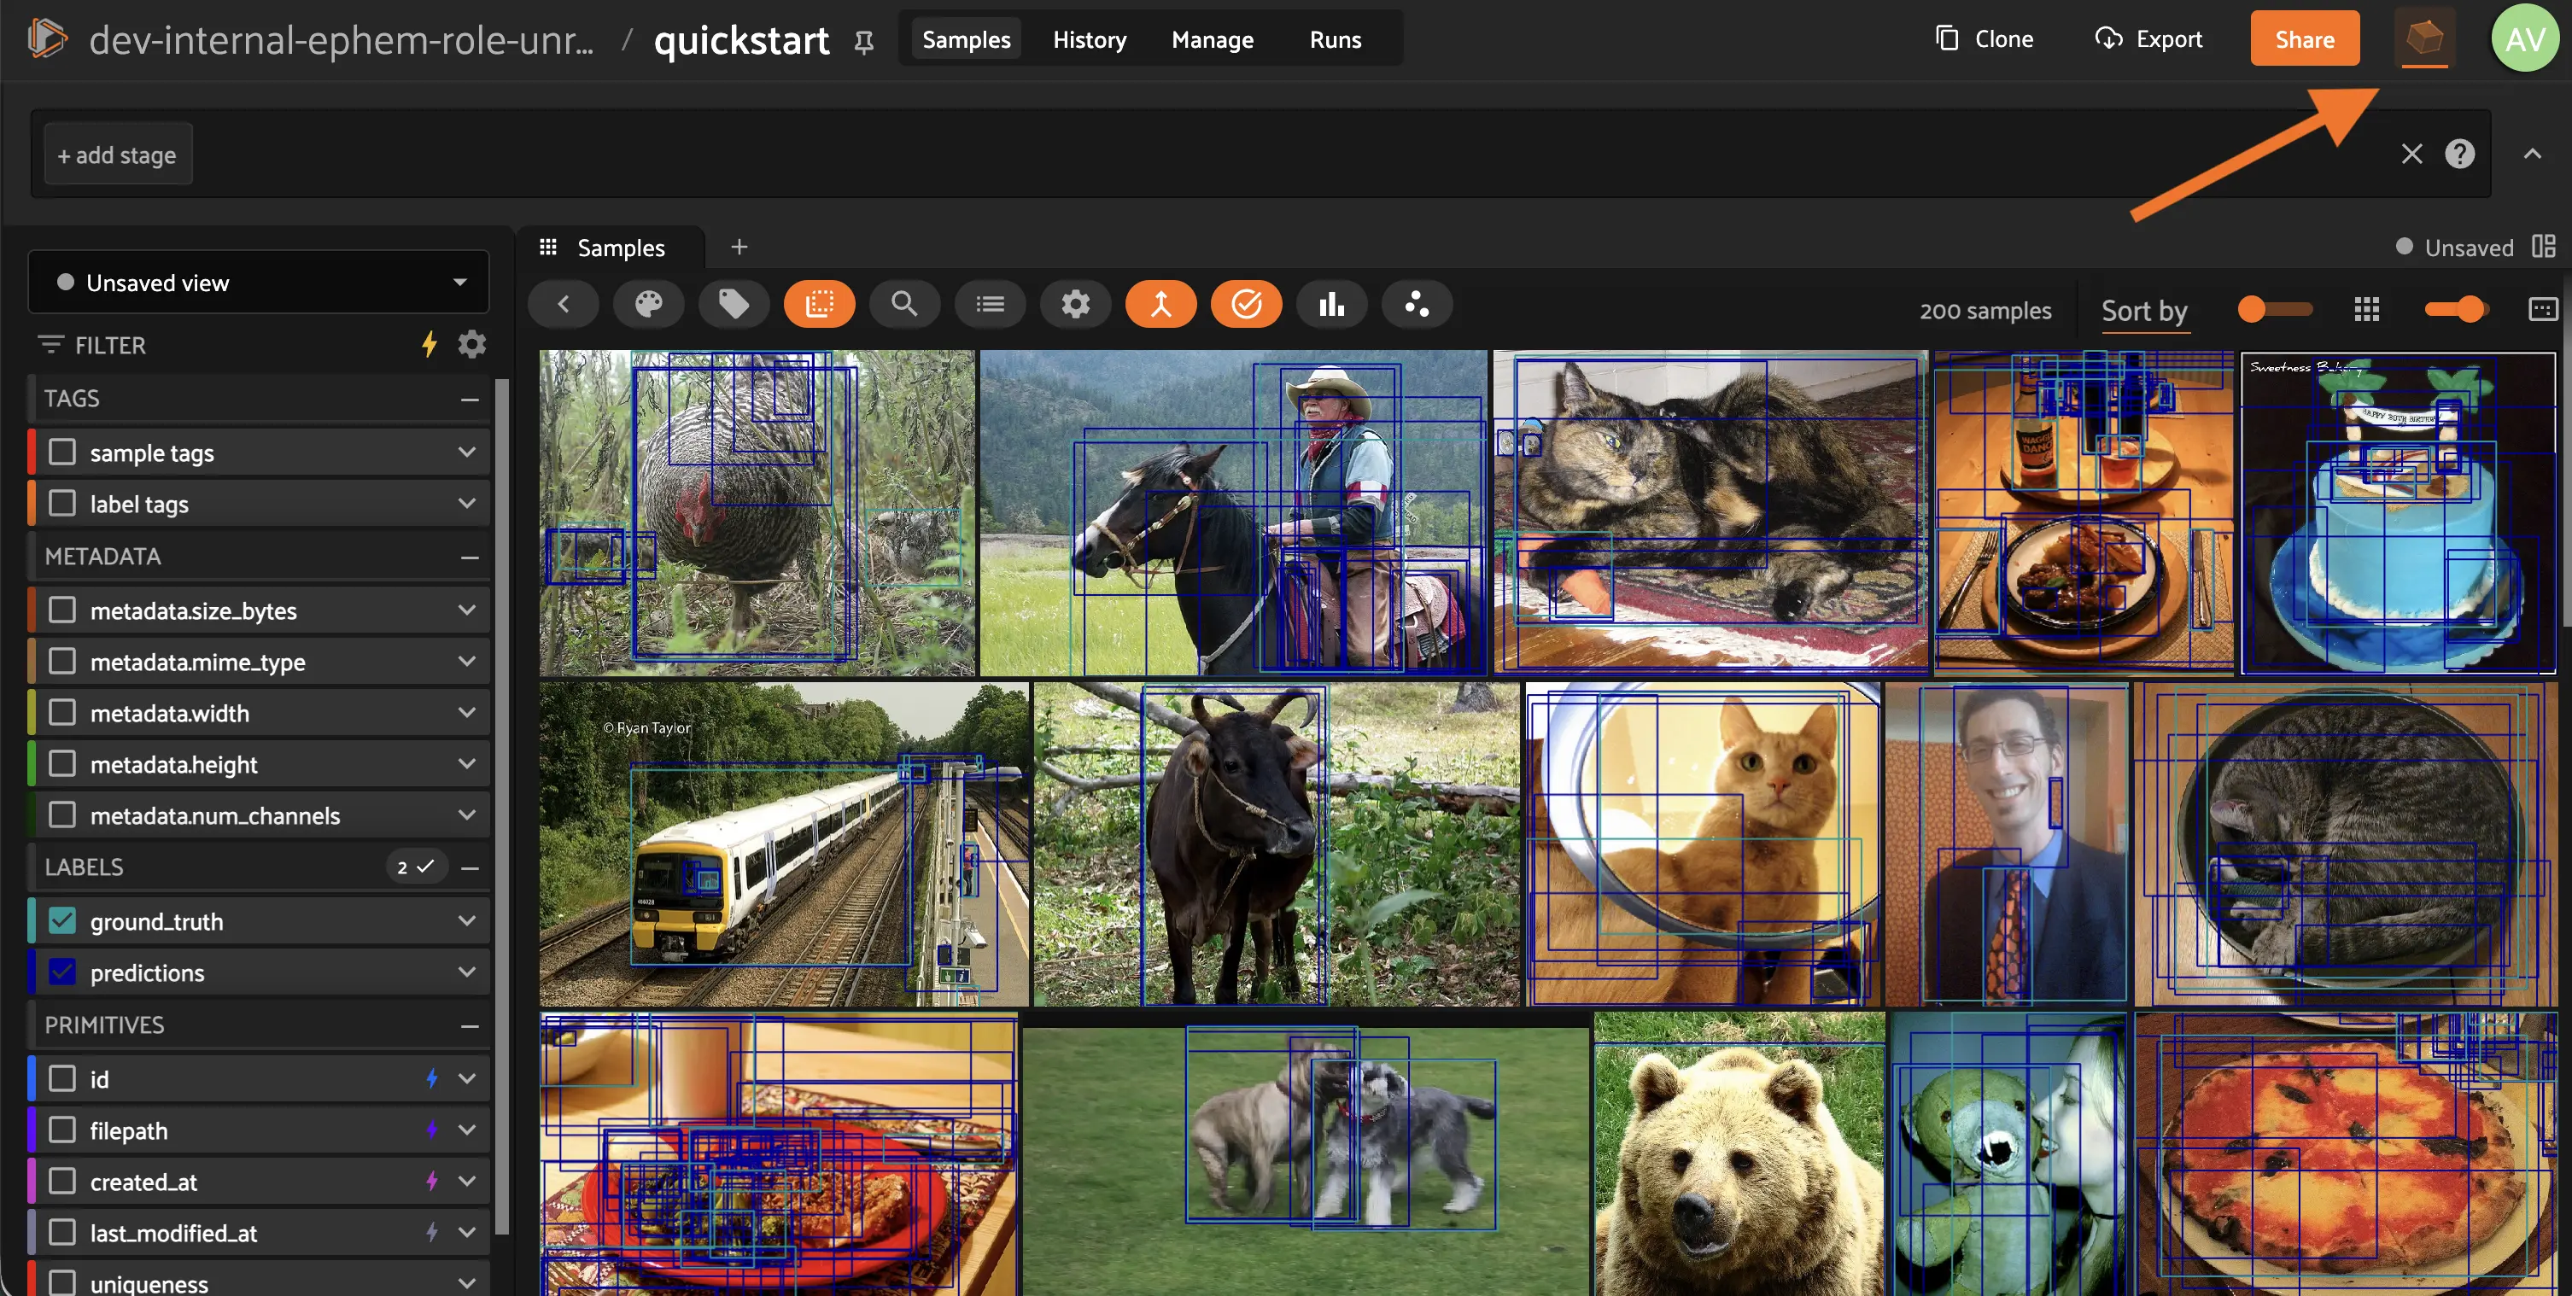Open sidebar settings gear in FILTER header
Image resolution: width=2572 pixels, height=1296 pixels.
click(472, 344)
